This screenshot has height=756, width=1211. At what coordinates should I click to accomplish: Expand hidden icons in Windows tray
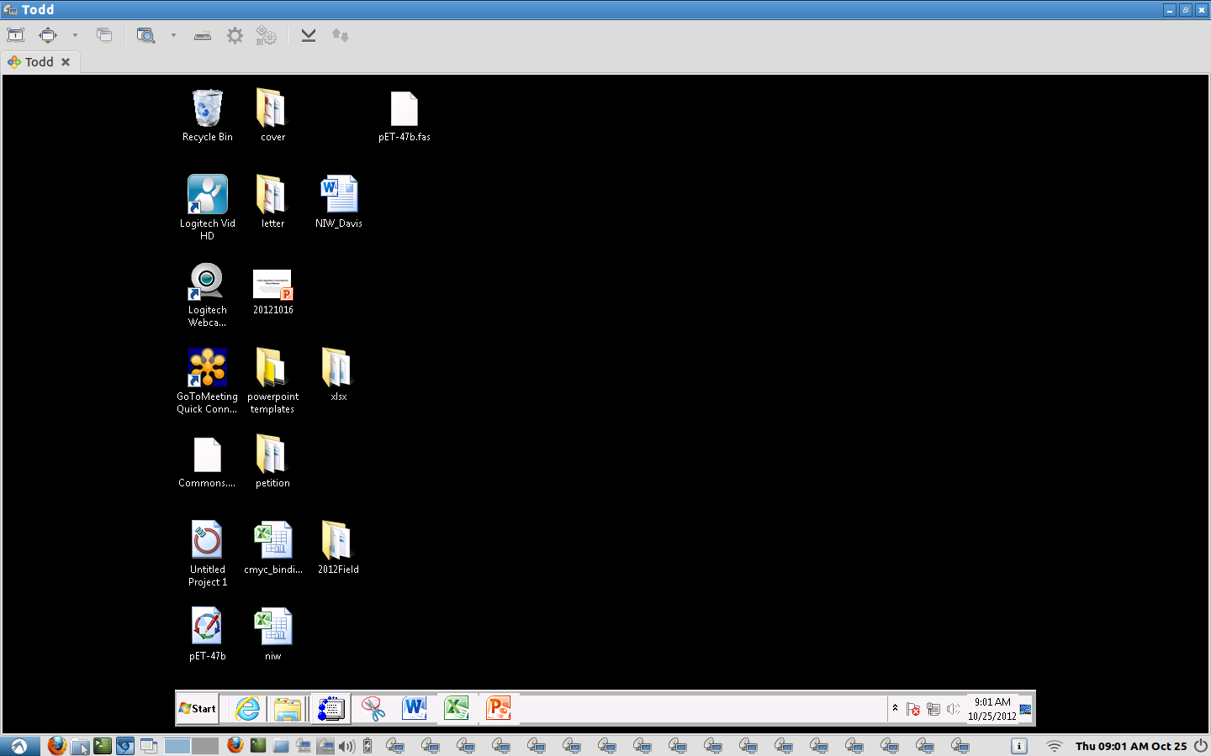[895, 708]
